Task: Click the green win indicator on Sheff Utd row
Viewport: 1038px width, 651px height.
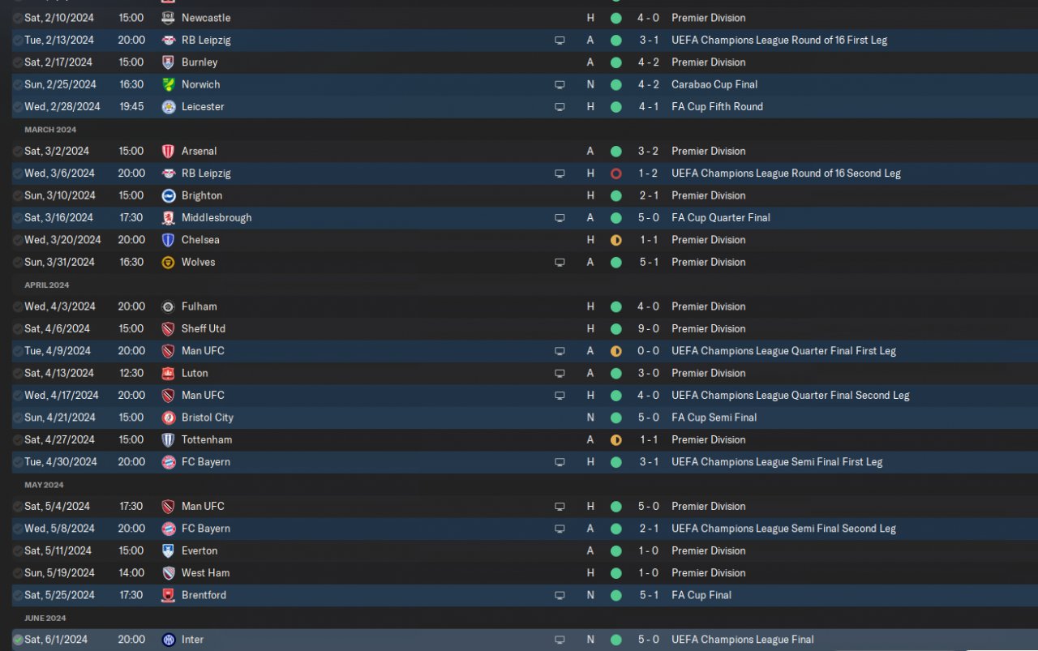Action: pos(616,329)
